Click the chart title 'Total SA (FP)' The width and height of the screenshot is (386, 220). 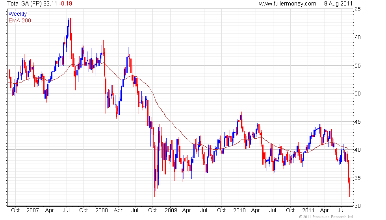pyautogui.click(x=24, y=4)
